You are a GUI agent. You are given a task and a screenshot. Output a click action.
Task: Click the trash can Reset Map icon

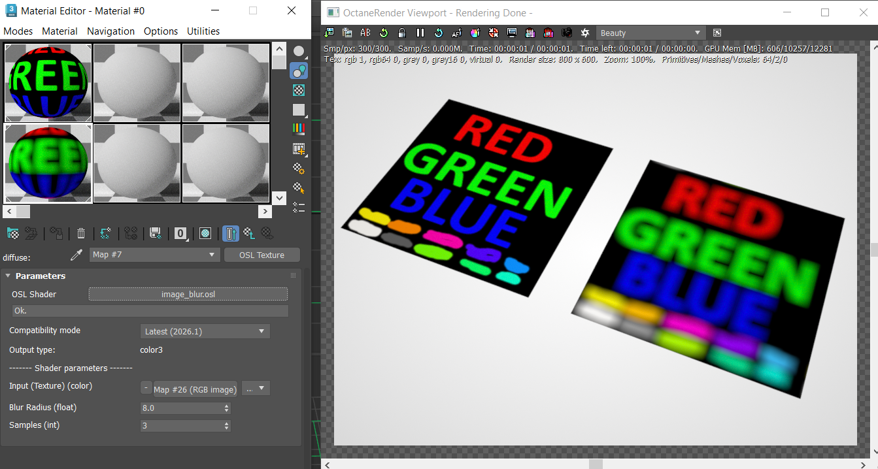[x=81, y=233]
